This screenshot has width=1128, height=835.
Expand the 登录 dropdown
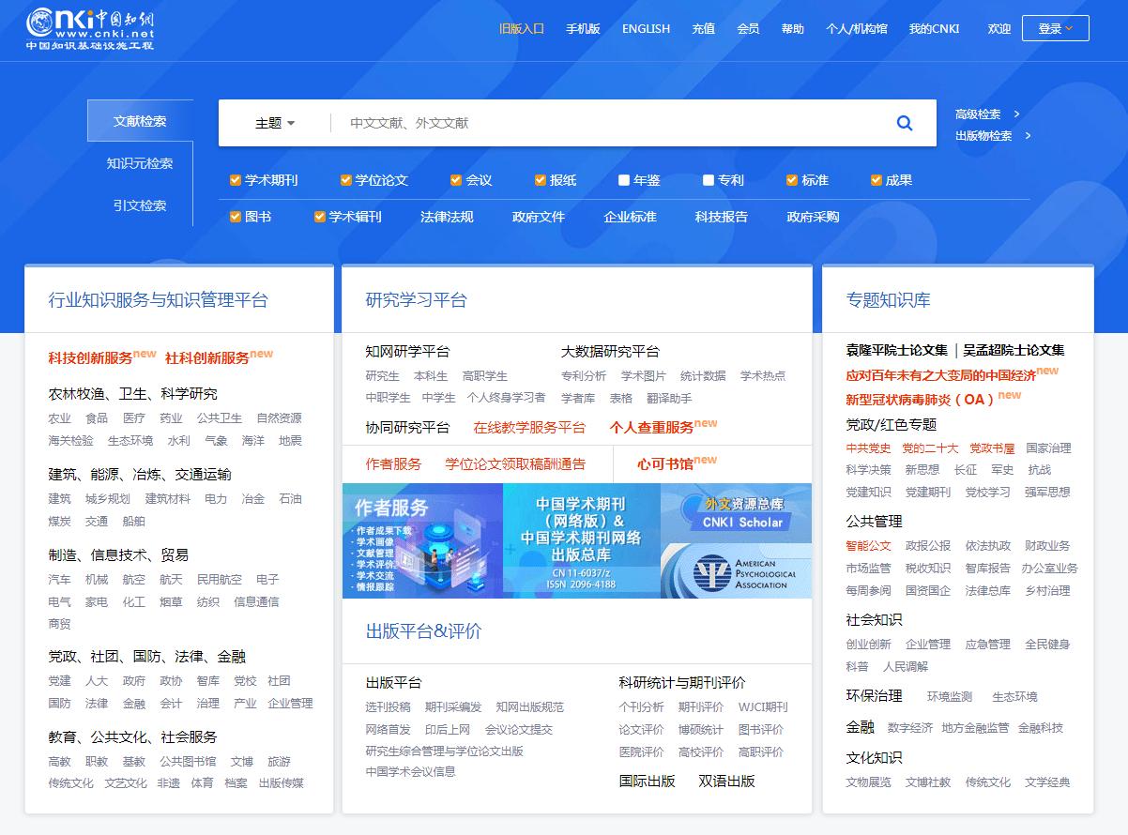tap(1055, 27)
